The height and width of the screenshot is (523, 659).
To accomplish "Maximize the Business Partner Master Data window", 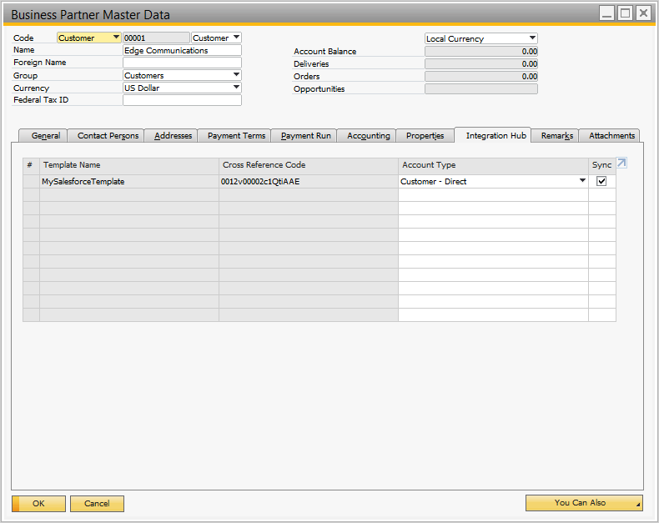I will click(x=625, y=13).
